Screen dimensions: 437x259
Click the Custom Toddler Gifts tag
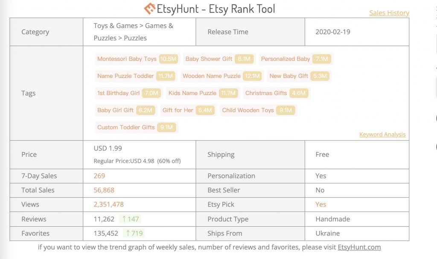(126, 127)
